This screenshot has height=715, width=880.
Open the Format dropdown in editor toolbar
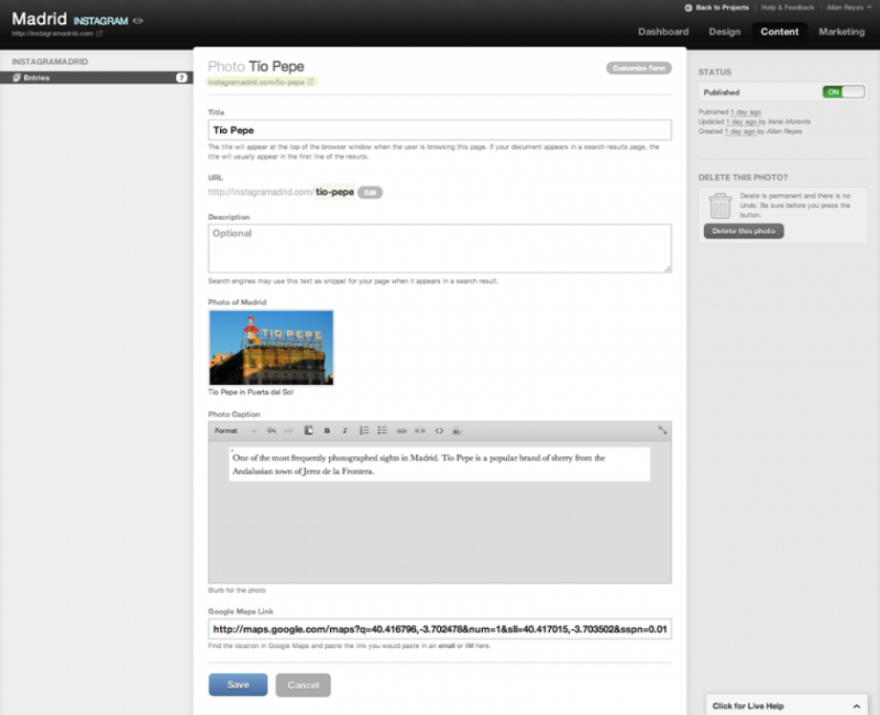[x=235, y=431]
